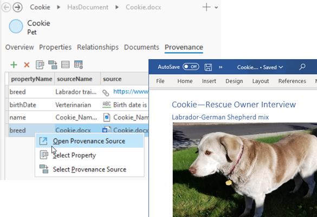
Task: Go forward with the arrow button
Action: click(x=17, y=8)
